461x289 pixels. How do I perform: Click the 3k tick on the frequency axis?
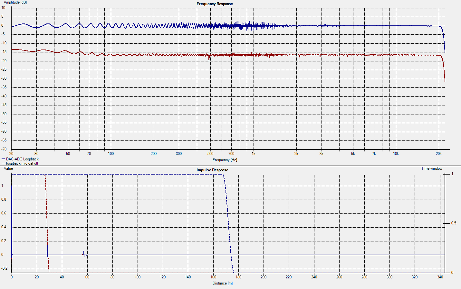[x=321, y=154]
